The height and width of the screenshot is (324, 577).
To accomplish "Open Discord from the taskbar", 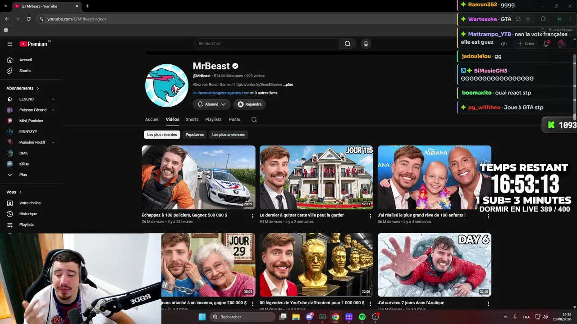I will tap(309, 317).
